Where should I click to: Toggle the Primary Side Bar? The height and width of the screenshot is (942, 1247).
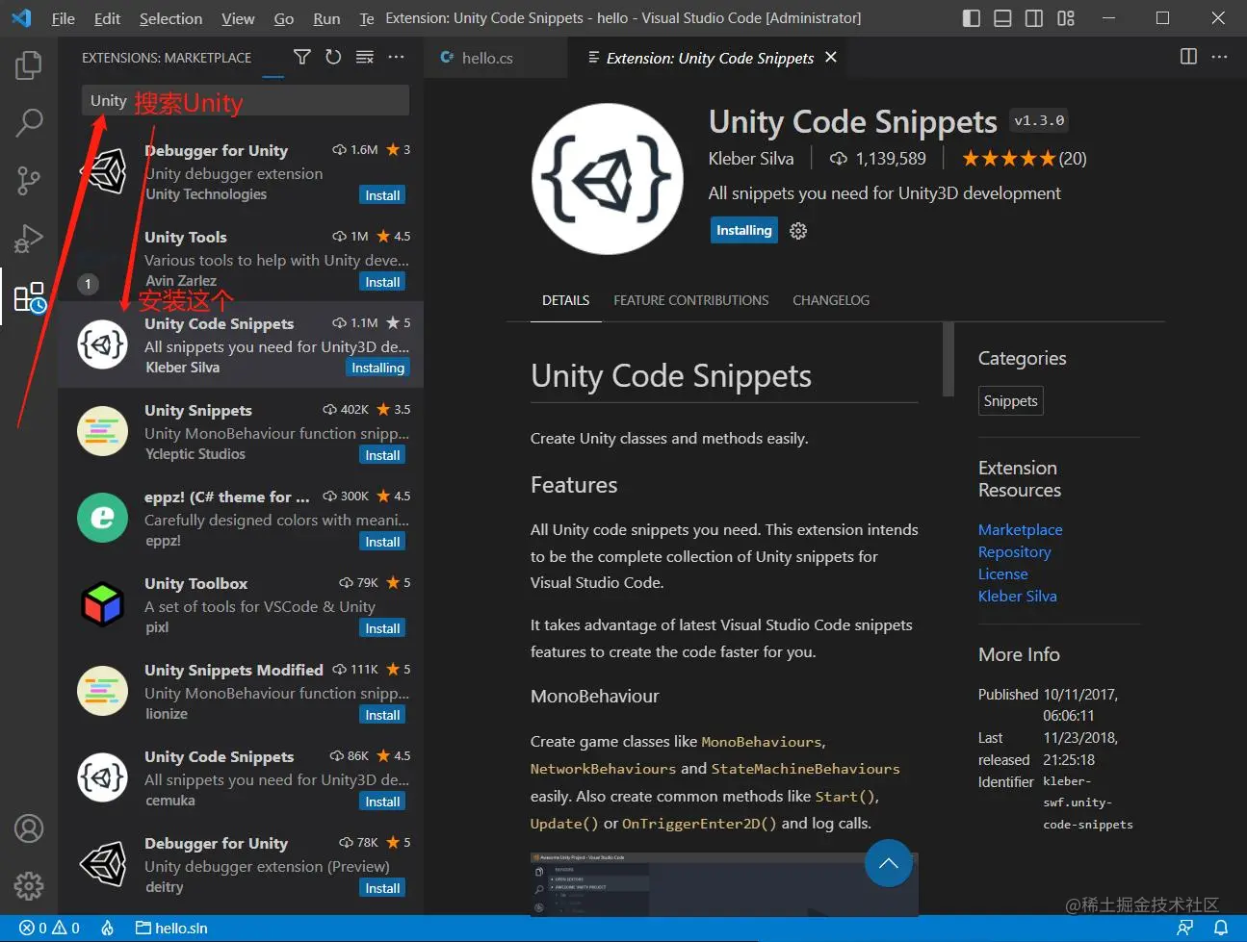[971, 17]
